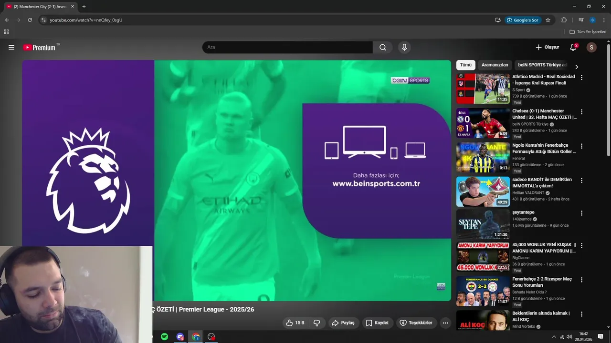Screen dimensions: 611x343
Task: Switch to the Manchester City browser tab
Action: [40, 7]
